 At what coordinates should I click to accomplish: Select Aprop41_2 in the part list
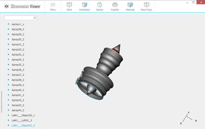point(18,95)
